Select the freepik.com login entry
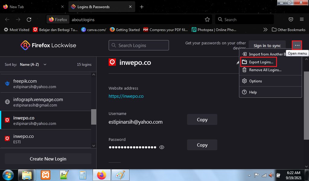The height and width of the screenshot is (181, 309). pyautogui.click(x=45, y=84)
